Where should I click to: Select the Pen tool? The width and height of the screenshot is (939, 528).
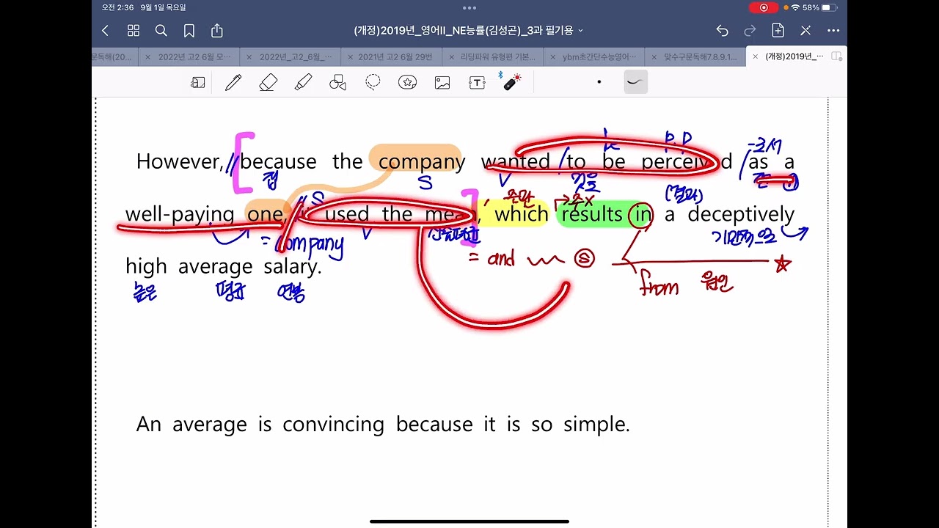(x=233, y=83)
